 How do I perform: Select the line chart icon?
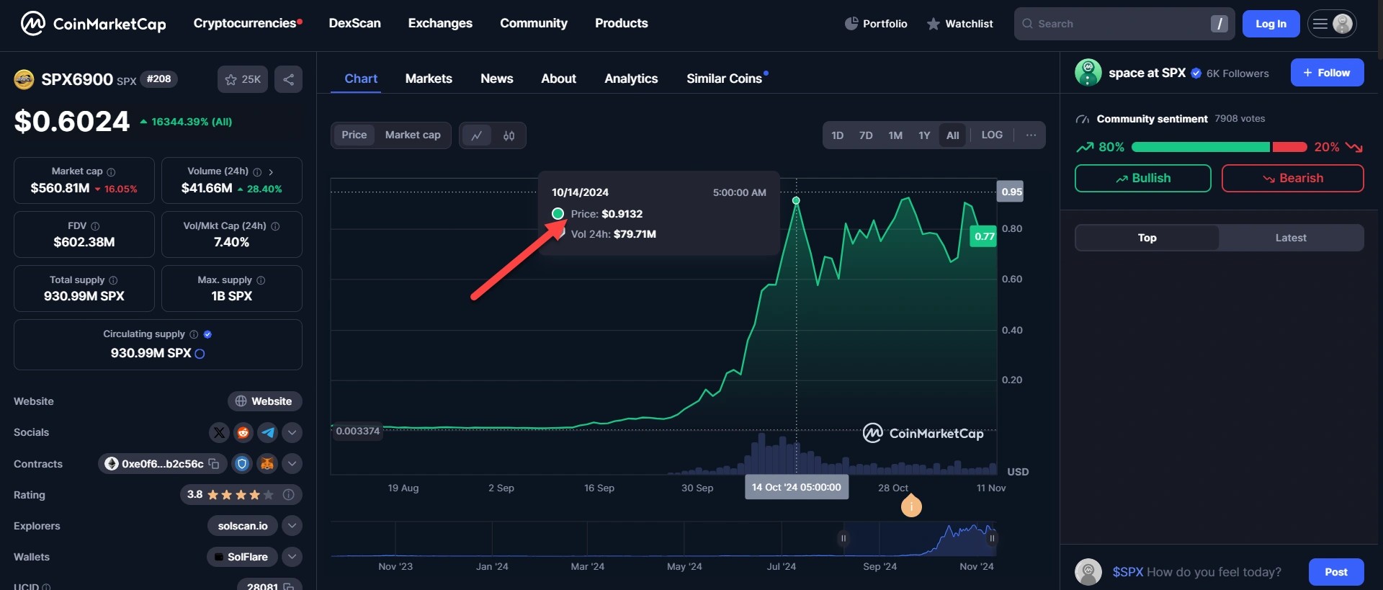coord(476,135)
